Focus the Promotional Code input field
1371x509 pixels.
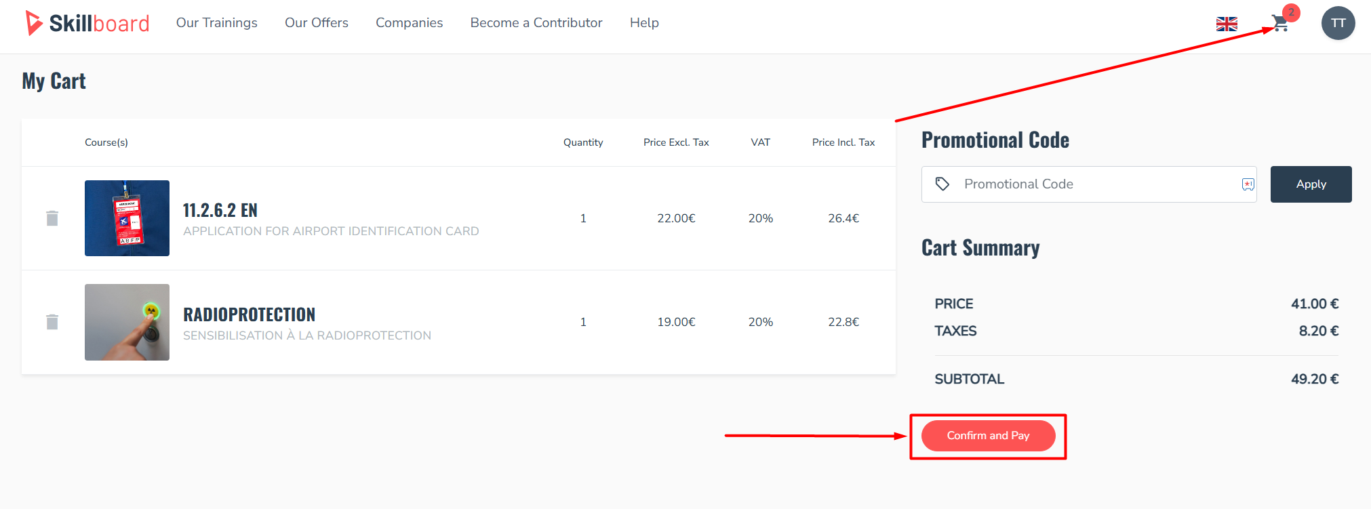coord(1089,184)
